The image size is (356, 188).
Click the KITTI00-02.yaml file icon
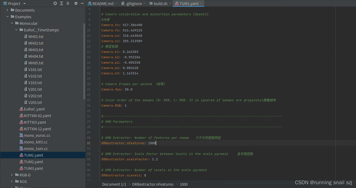pos(21,116)
